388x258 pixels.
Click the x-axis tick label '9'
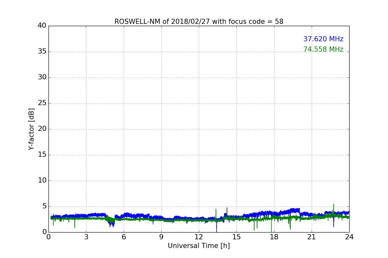[161, 237]
